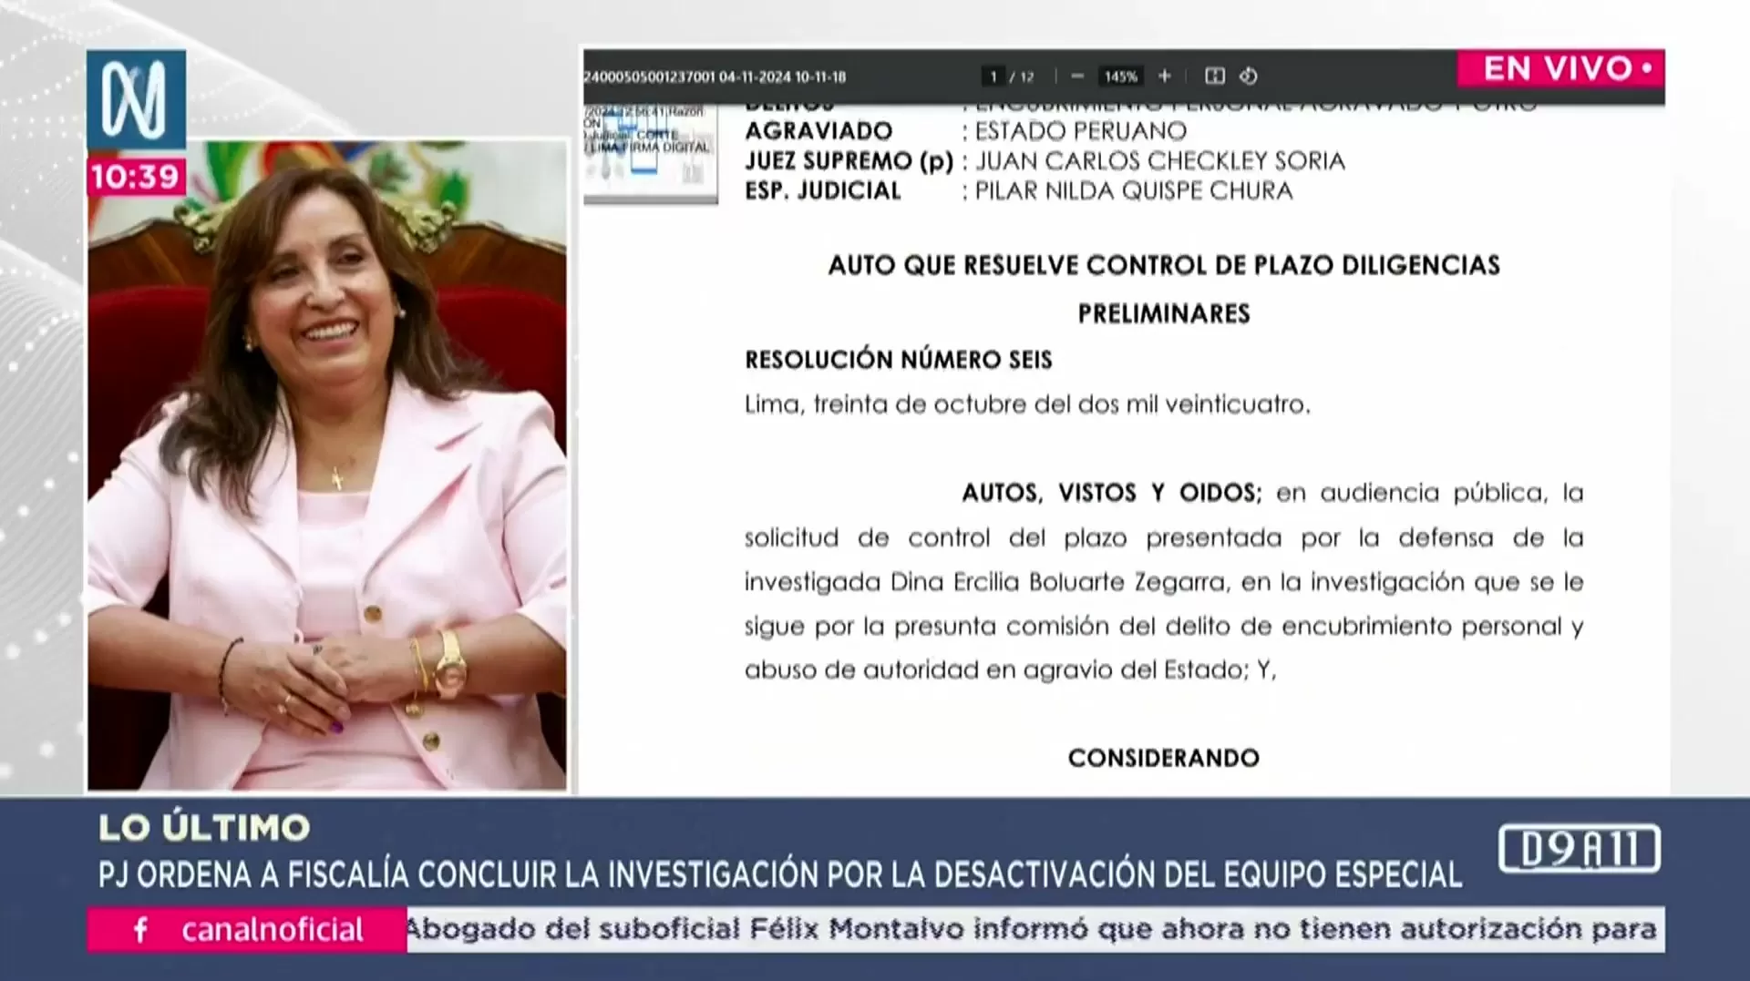
Task: Click the digital signature stamp on the document
Action: pyautogui.click(x=650, y=153)
